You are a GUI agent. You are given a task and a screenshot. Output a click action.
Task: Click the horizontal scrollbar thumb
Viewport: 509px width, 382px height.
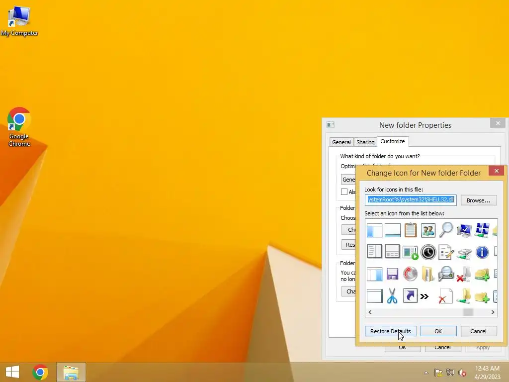point(468,312)
